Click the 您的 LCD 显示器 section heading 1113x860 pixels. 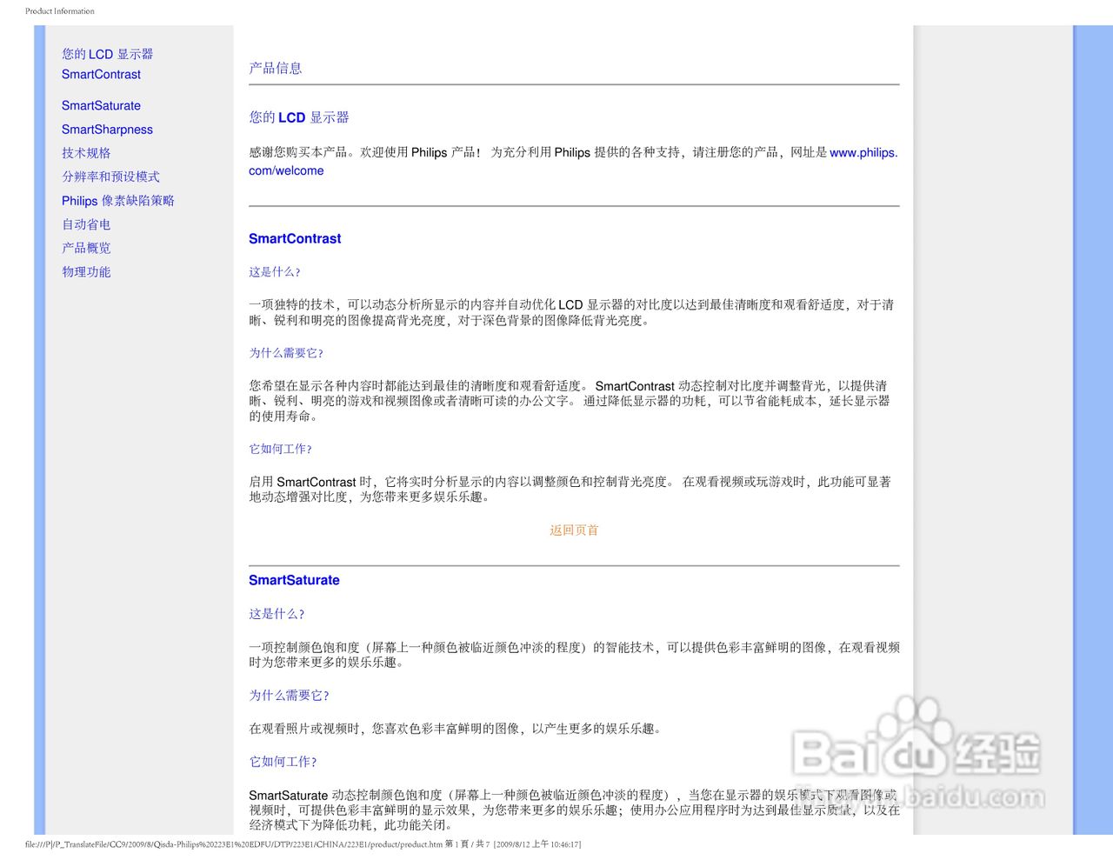coord(299,117)
